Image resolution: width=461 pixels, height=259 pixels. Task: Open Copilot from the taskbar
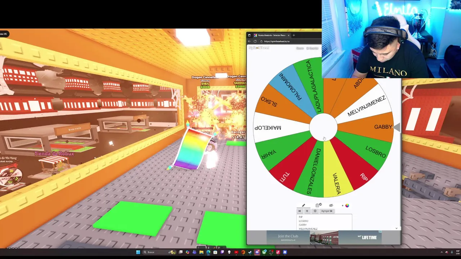click(x=187, y=252)
